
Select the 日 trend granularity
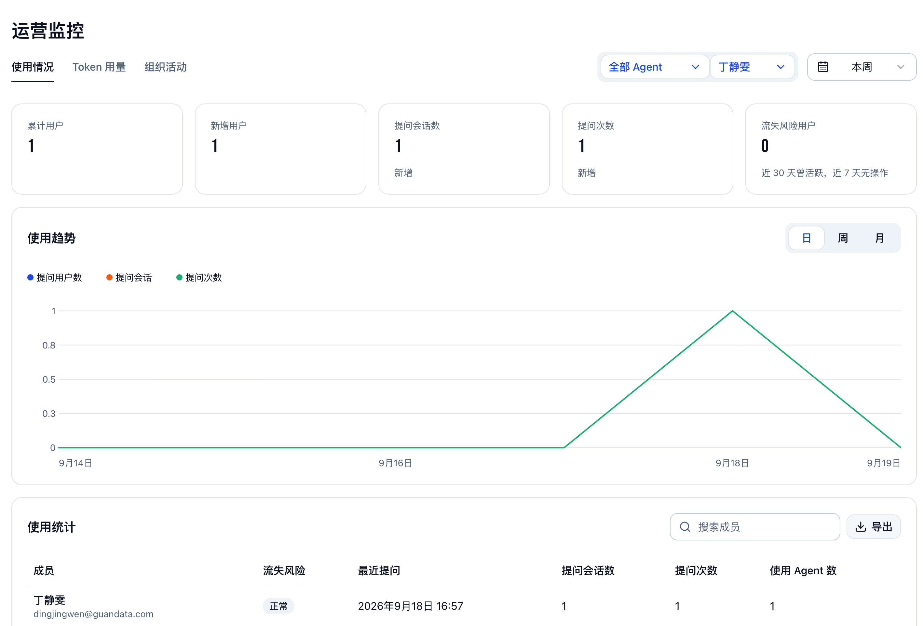[806, 238]
